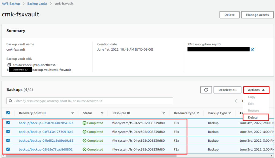Sort by Recovery point ID column arrow

[x=73, y=113]
